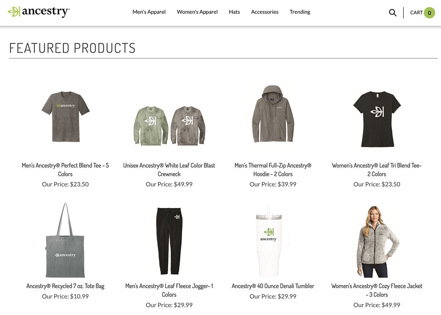Screen dimensions: 441x315
Task: Click the search magnifier icon
Action: (x=392, y=13)
